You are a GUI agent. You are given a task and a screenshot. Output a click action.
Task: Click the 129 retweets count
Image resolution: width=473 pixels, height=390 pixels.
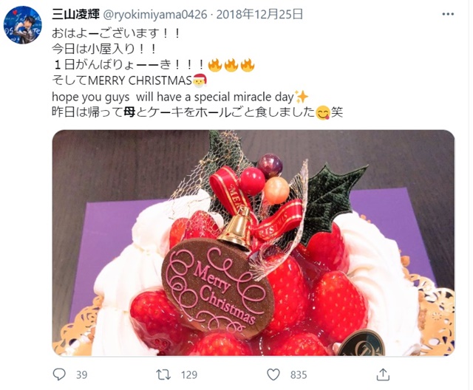[189, 375]
